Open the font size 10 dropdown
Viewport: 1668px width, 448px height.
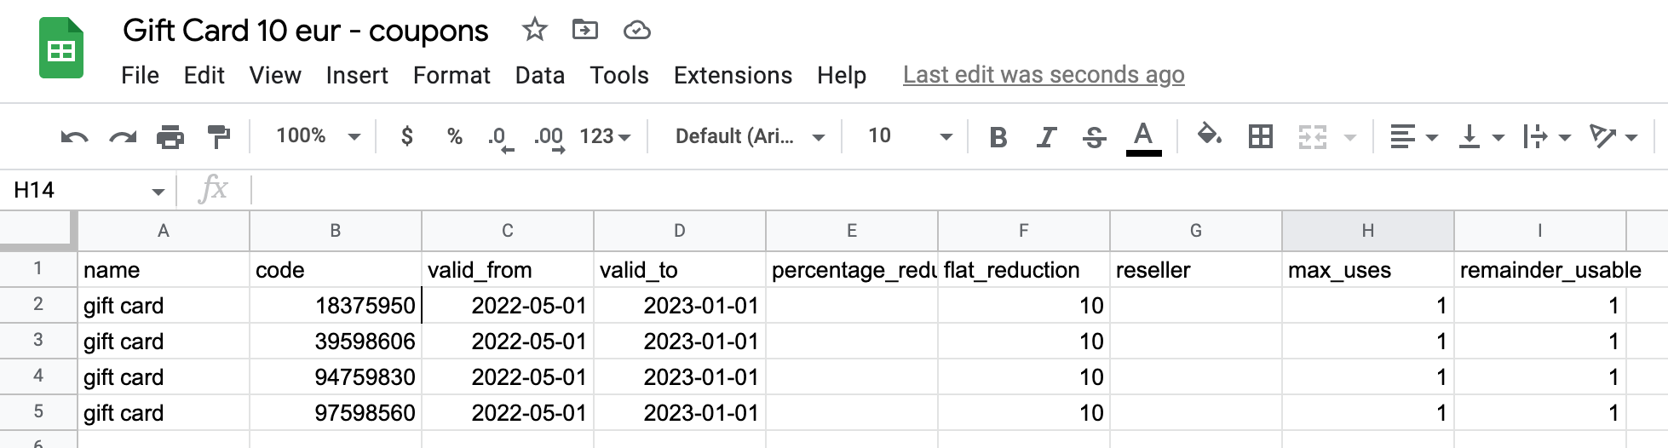pos(909,136)
